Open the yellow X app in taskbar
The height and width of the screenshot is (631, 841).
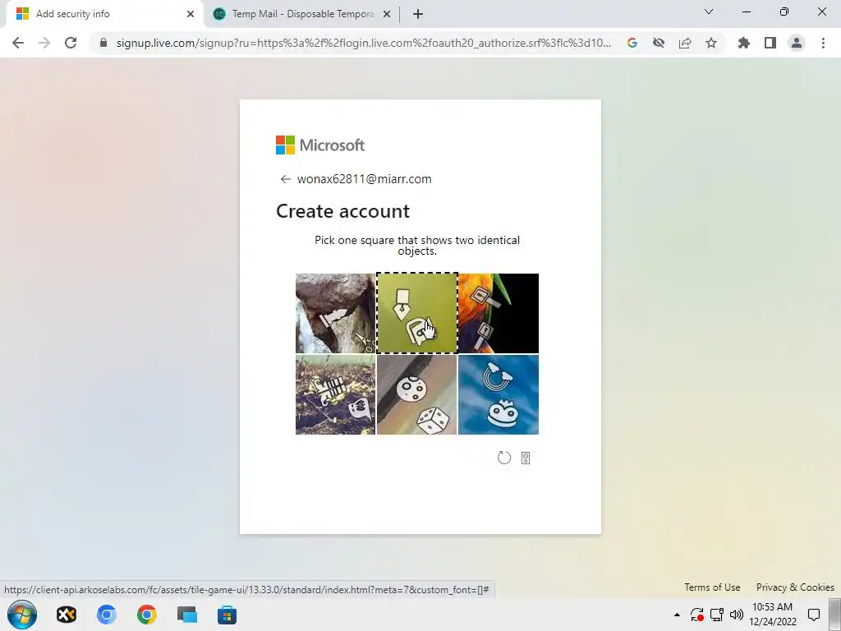click(67, 615)
